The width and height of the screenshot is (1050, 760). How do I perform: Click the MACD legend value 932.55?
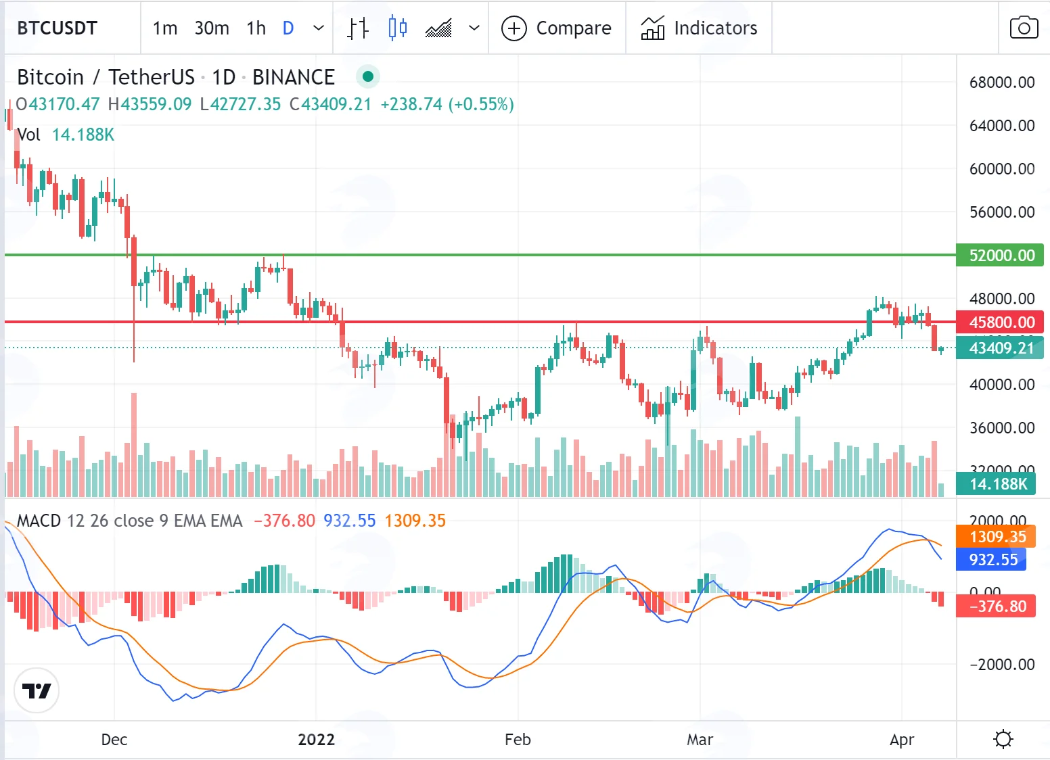(x=349, y=521)
